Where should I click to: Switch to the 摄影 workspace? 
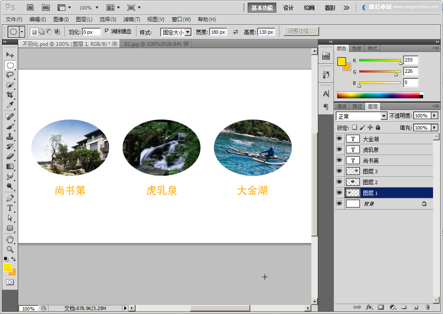click(x=330, y=8)
